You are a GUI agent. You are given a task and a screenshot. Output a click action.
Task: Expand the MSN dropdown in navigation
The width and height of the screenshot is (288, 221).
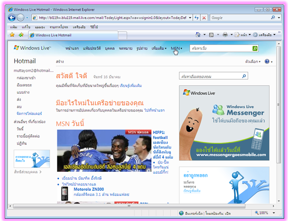click(177, 48)
